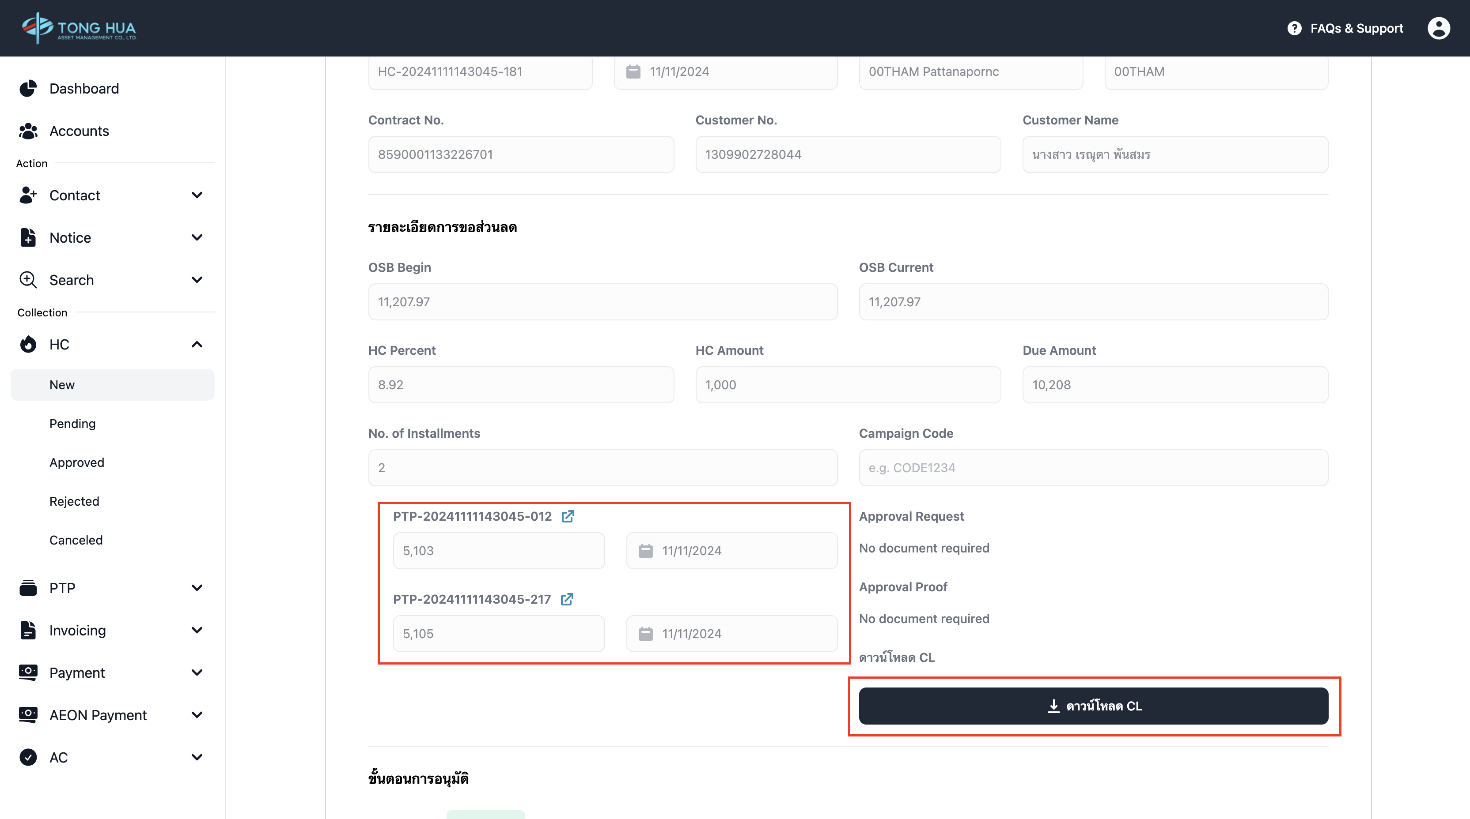1470x819 pixels.
Task: Click calendar icon in first installment date
Action: point(645,551)
